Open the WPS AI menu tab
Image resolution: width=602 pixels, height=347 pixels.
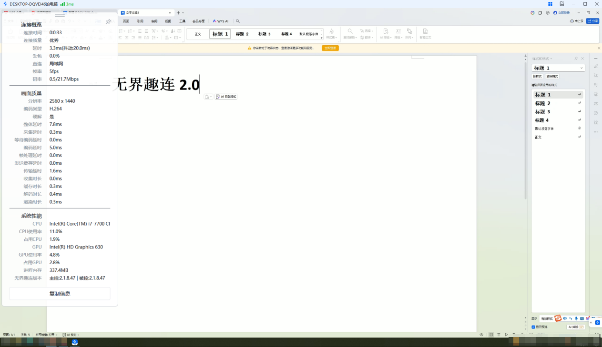[x=221, y=21]
